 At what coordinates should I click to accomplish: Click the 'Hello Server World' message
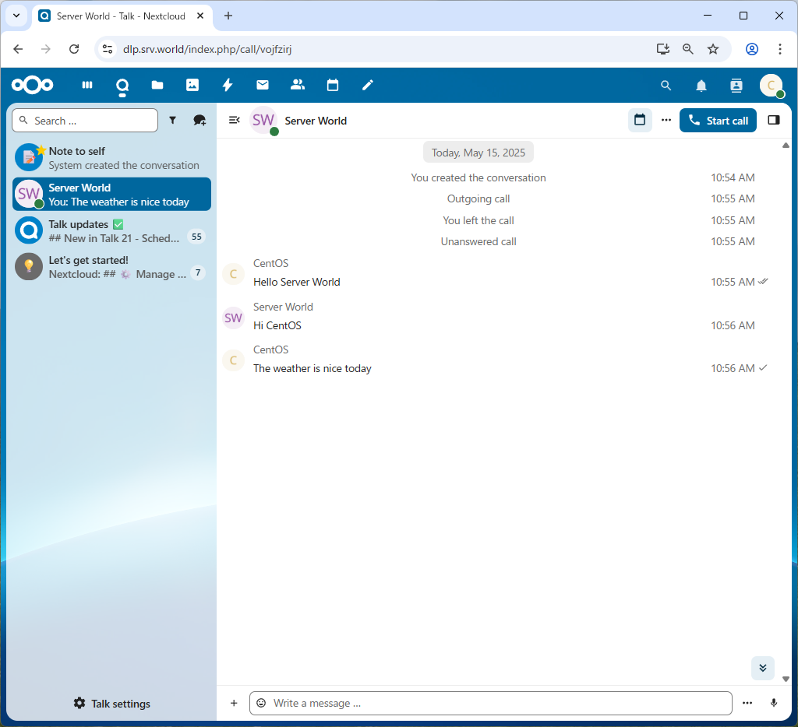297,282
